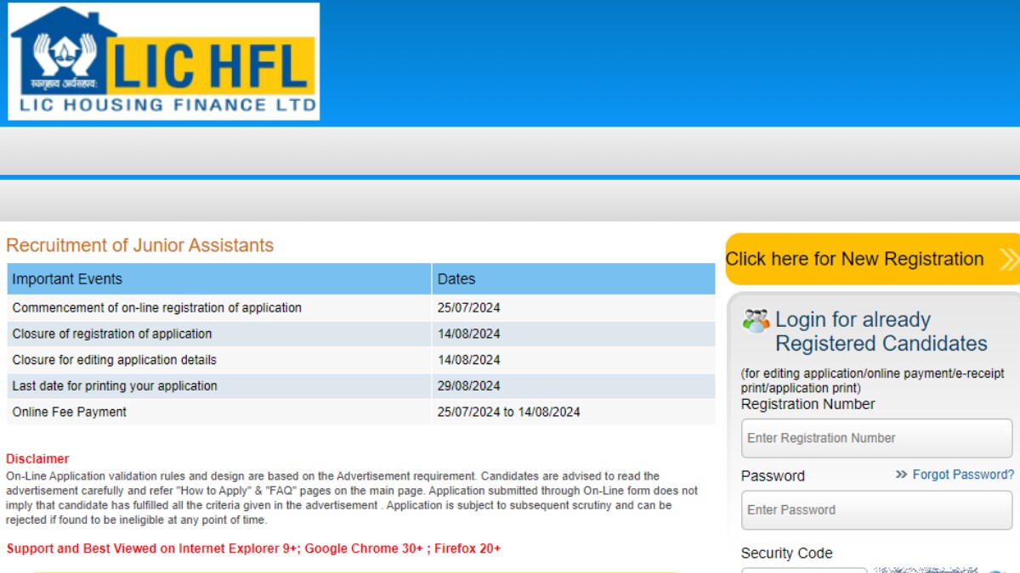Viewport: 1020px width, 573px height.
Task: Click the double-arrow icon on New Registration
Action: 1009,259
